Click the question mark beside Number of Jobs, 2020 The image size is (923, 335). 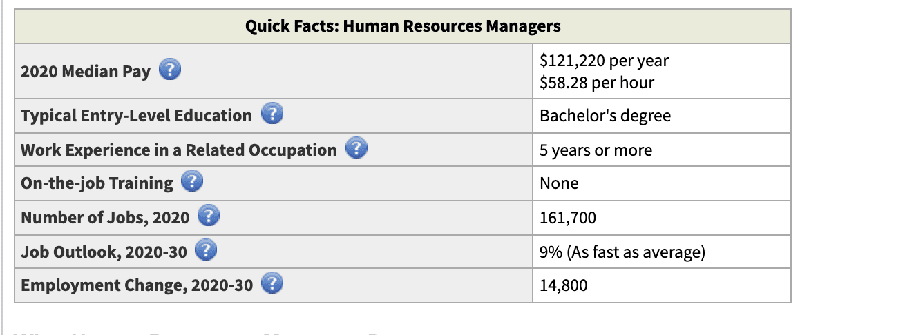pyautogui.click(x=209, y=217)
